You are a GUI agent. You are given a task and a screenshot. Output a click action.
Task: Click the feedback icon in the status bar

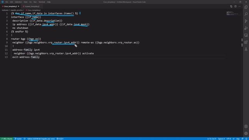tap(242, 139)
